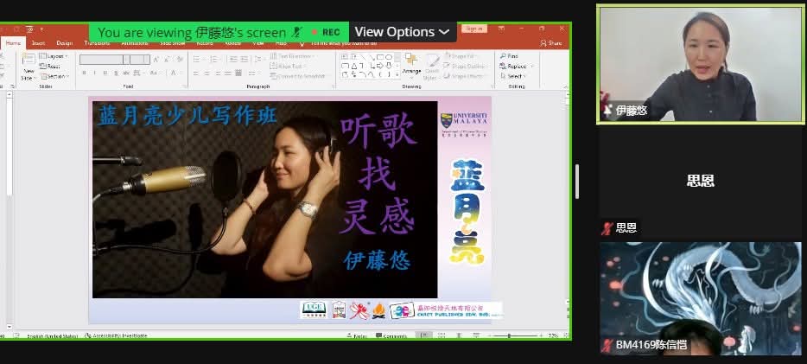This screenshot has height=364, width=807.
Task: Click the align left paragraph icon
Action: [197, 73]
